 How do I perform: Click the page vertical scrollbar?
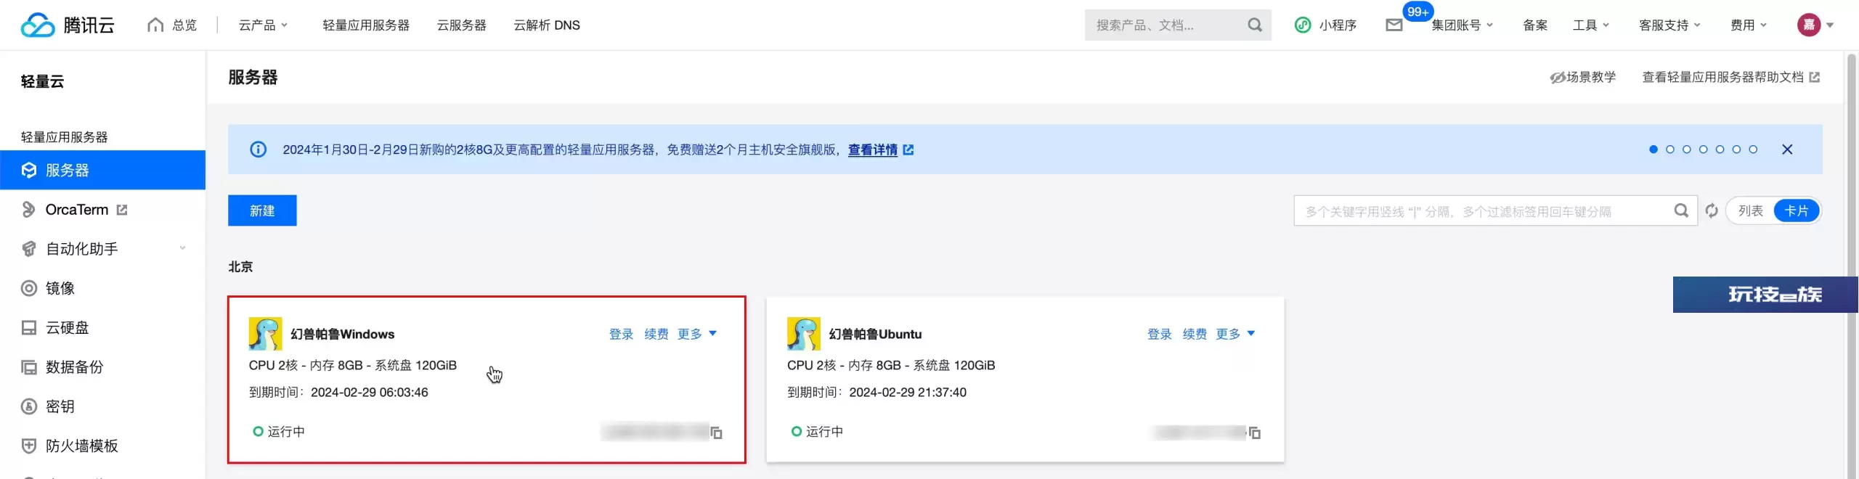tap(1851, 265)
